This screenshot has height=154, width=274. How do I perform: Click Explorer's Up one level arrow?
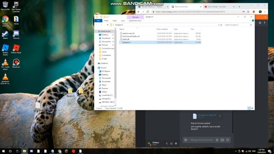pyautogui.click(x=107, y=25)
